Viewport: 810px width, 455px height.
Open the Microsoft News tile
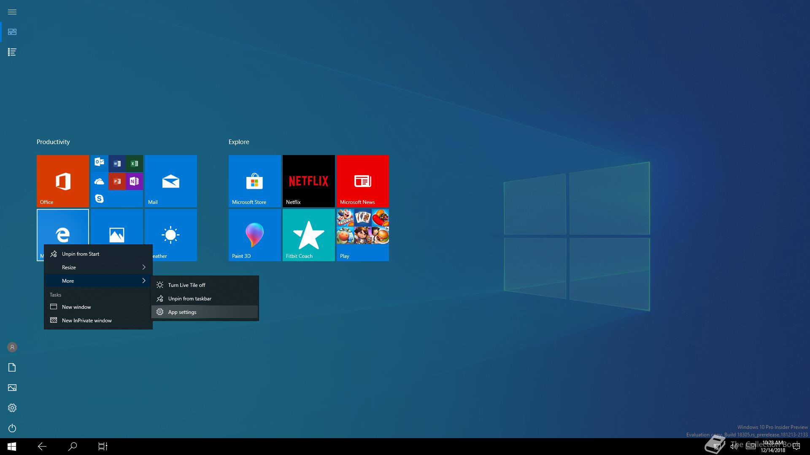coord(363,181)
